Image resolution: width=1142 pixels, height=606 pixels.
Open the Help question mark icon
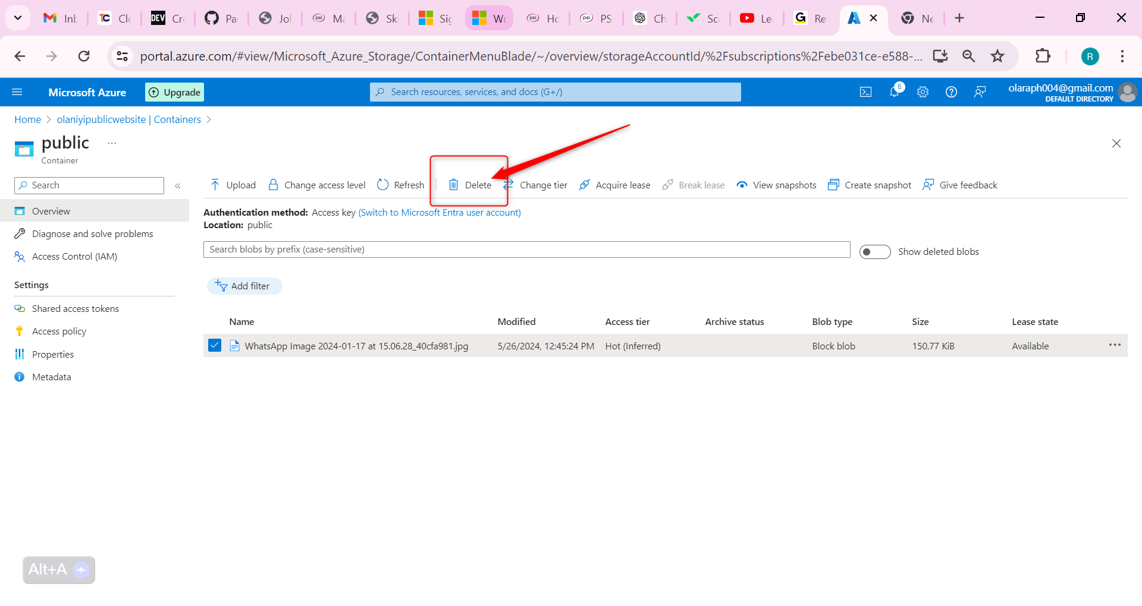point(952,92)
